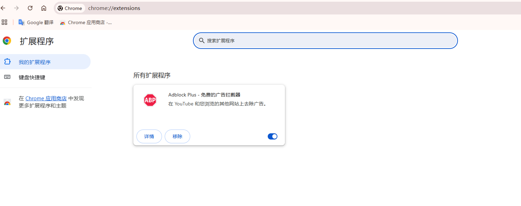Open 详情 for Adblock Plus

pos(149,136)
